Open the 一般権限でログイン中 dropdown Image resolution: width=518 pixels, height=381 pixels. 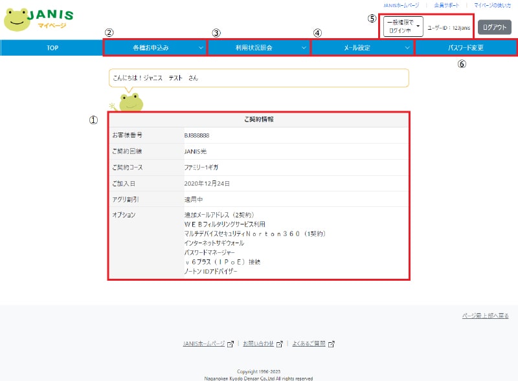404,27
